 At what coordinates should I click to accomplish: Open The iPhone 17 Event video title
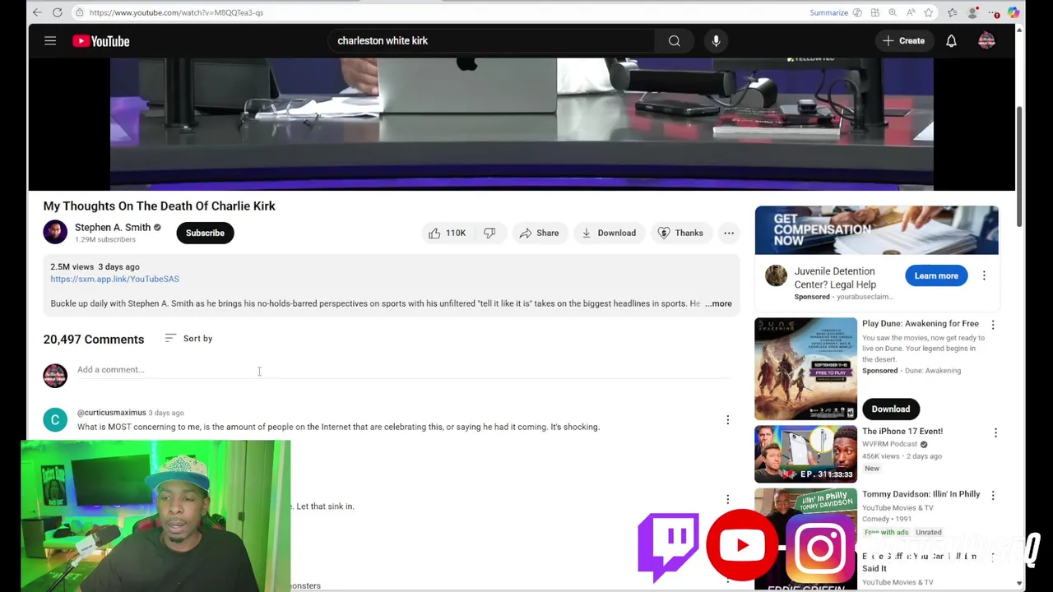[902, 431]
